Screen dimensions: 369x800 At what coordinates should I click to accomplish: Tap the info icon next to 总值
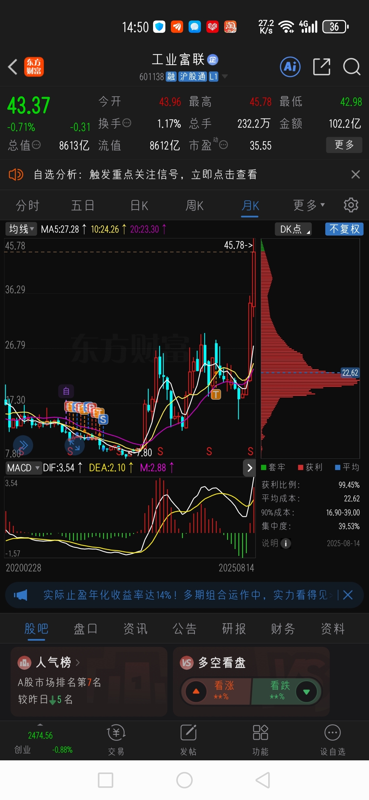36,145
